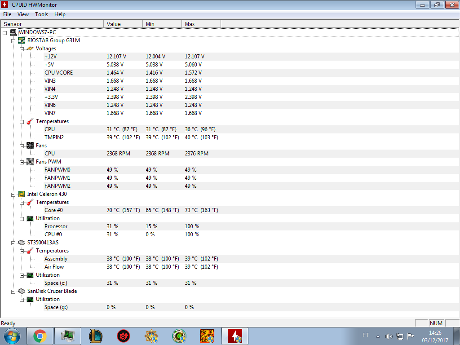Select the Space (c:) row

click(252, 283)
